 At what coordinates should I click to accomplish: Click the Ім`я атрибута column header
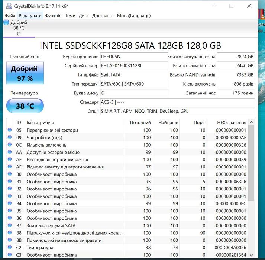coord(75,123)
